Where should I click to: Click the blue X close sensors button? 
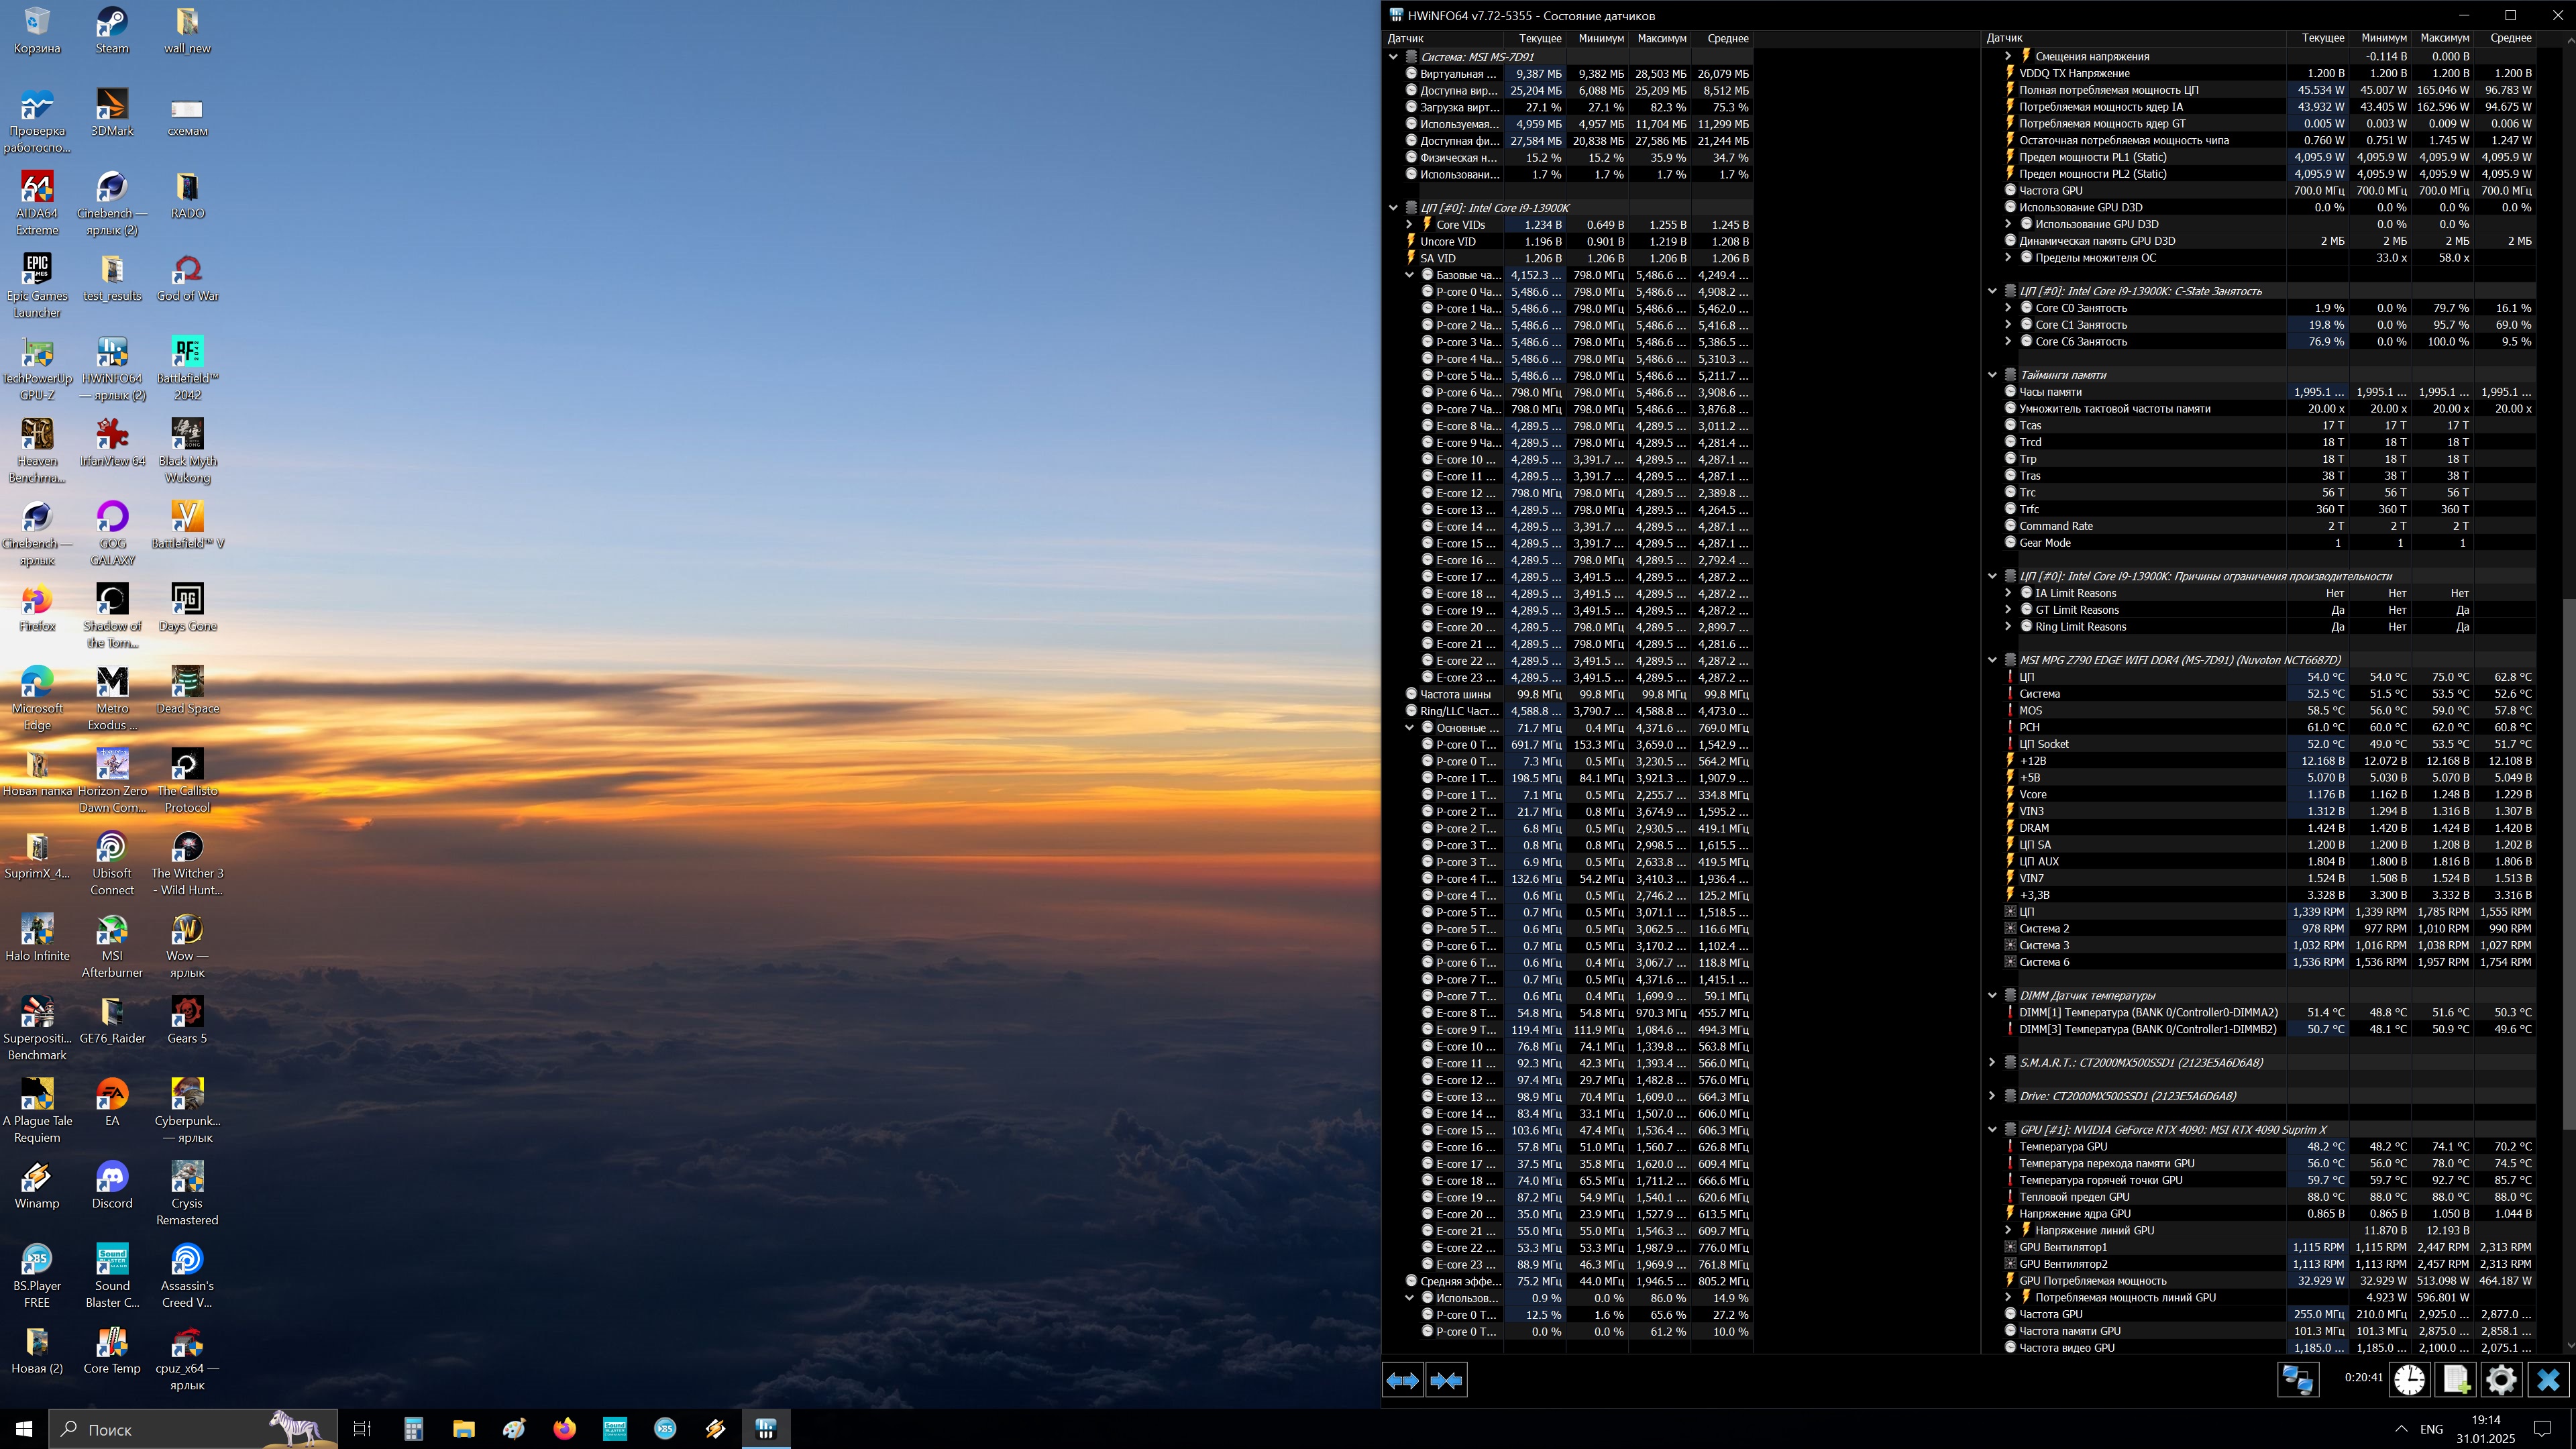(2548, 1380)
